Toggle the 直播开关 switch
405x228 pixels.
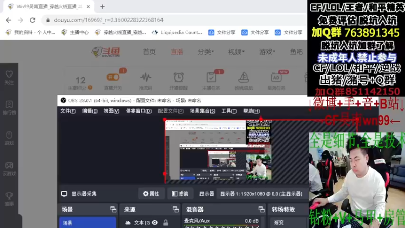[x=113, y=78]
